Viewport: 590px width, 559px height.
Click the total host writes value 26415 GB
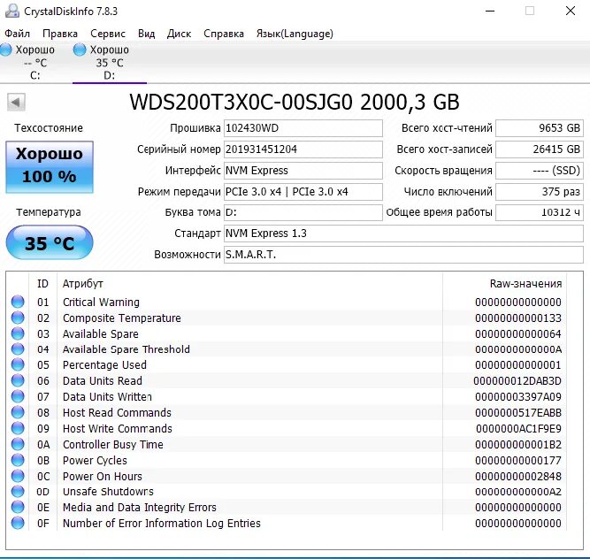(540, 149)
